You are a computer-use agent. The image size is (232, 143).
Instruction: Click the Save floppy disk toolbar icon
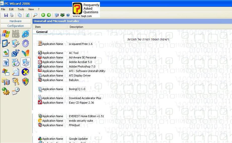[6, 15]
